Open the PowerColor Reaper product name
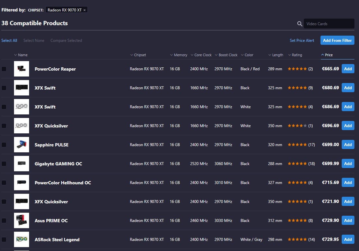 [x=55, y=69]
